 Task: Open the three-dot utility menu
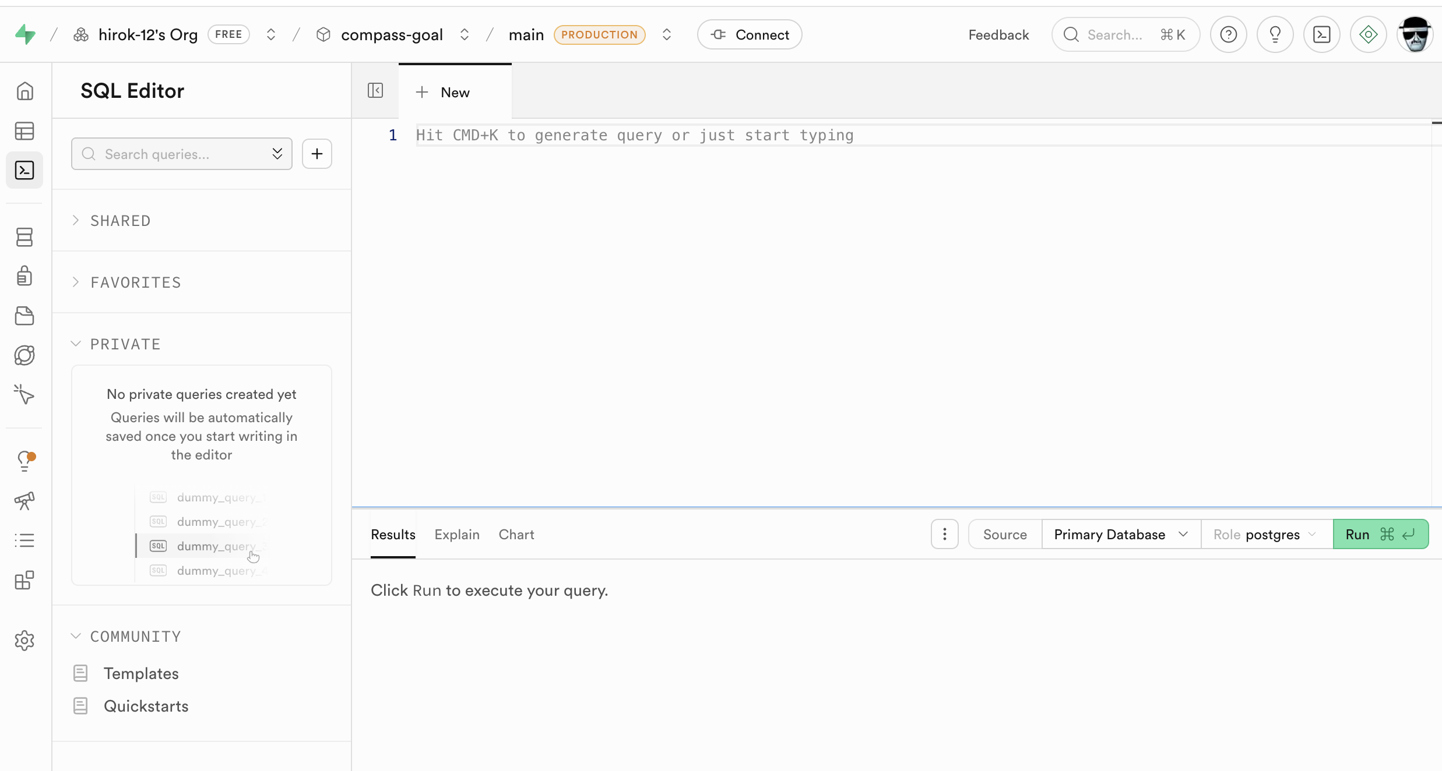coord(944,534)
